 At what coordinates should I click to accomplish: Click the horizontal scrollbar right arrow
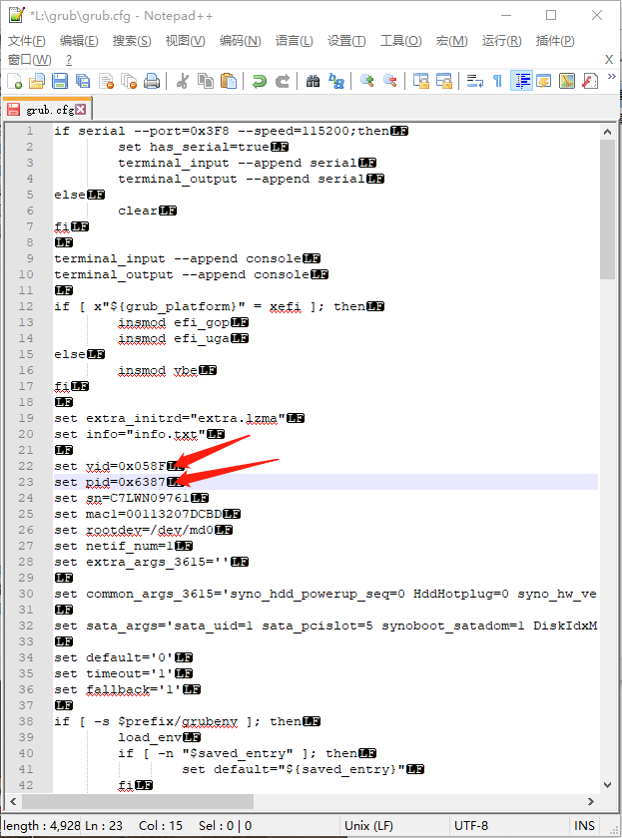click(590, 801)
